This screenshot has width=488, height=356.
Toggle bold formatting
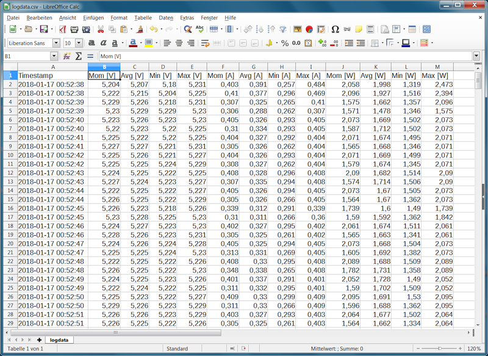[x=91, y=43]
